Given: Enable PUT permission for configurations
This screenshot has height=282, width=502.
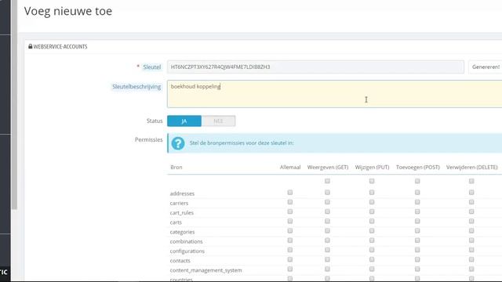Looking at the screenshot, I should [x=372, y=250].
